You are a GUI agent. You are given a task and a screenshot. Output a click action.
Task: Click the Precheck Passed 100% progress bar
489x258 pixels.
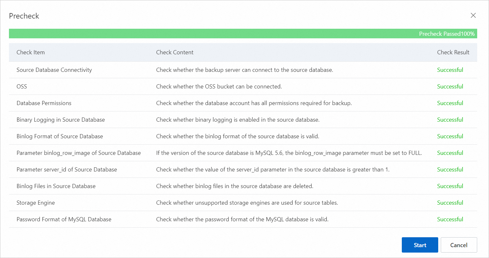(243, 34)
